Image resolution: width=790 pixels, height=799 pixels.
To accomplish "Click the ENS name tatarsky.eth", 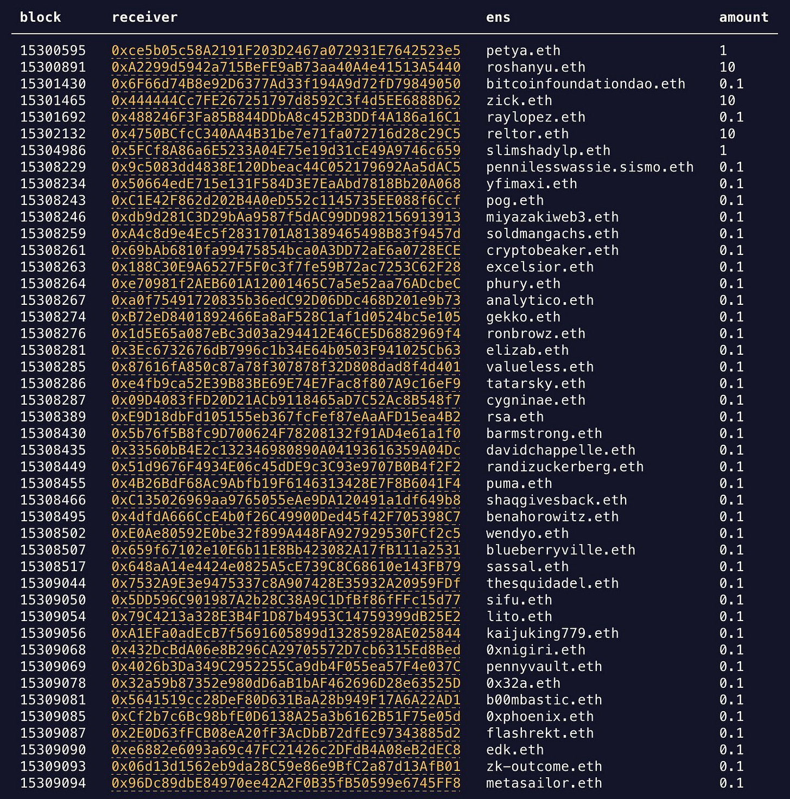I will click(536, 383).
